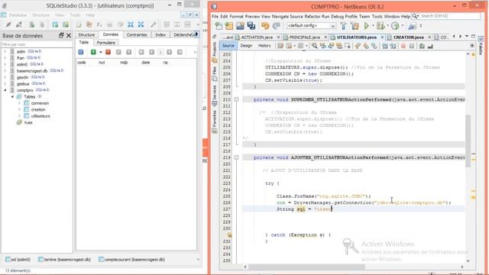Click Save All icon in NetBeans toolbar

click(251, 26)
